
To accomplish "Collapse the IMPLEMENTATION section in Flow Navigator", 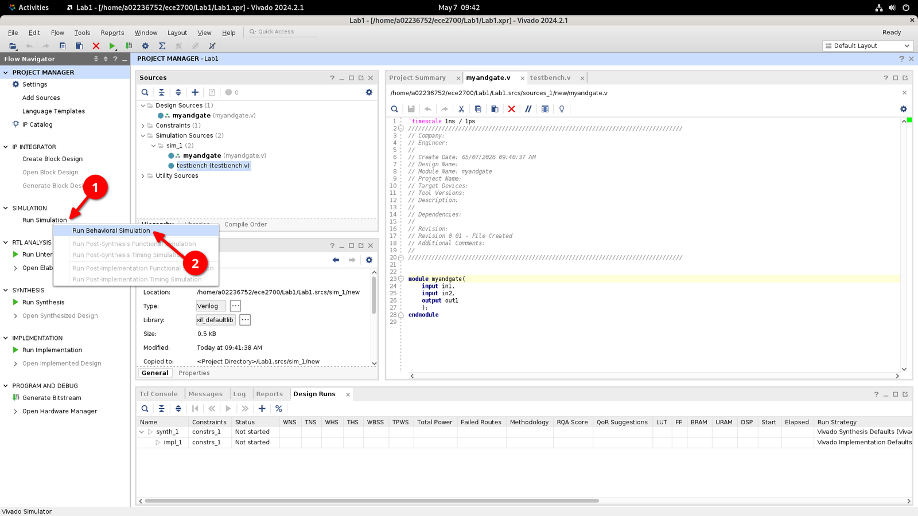I will point(6,338).
